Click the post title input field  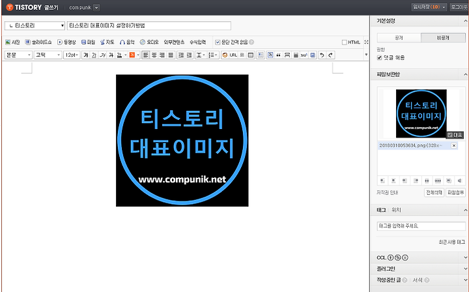(x=149, y=25)
